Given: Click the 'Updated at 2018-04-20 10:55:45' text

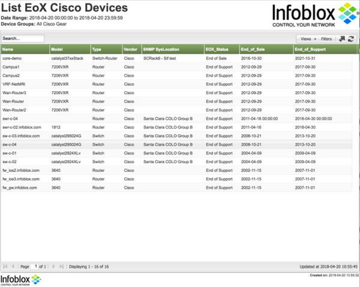Looking at the screenshot, I should tap(328, 267).
